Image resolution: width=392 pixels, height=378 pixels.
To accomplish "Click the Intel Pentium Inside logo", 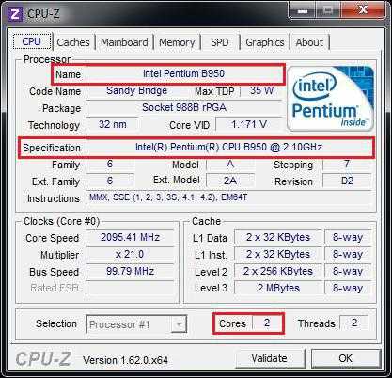I will pos(331,99).
